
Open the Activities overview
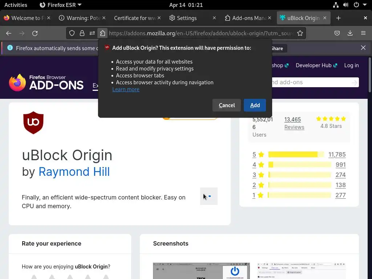point(16,5)
